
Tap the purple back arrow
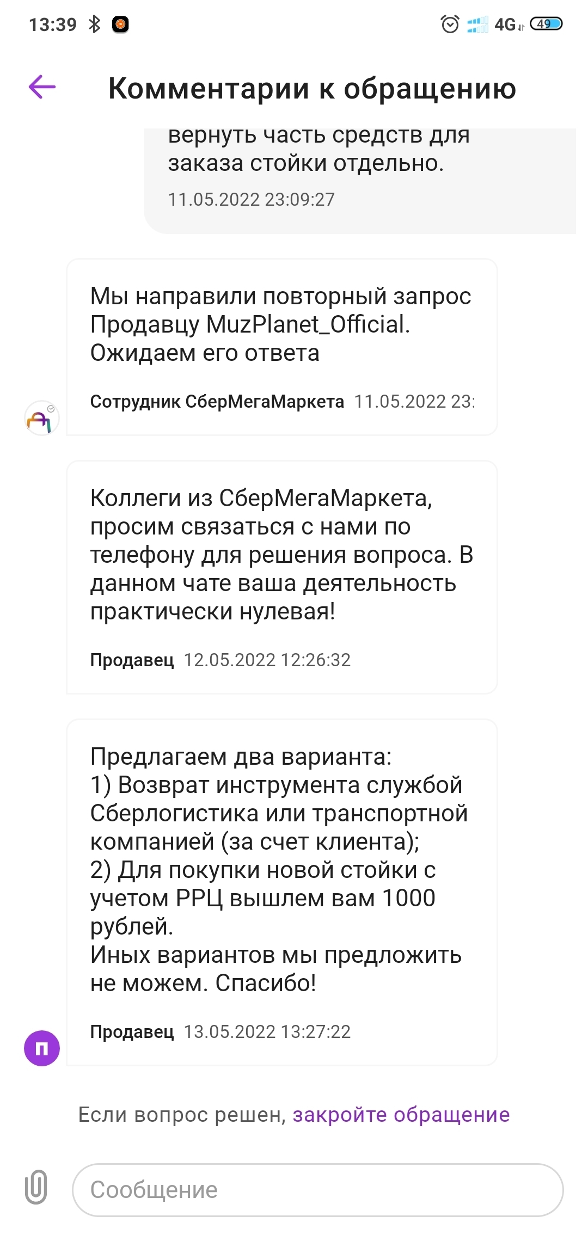click(42, 87)
